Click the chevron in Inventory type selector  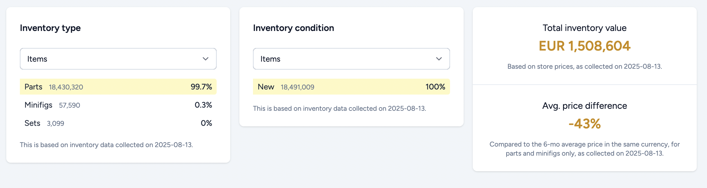click(206, 59)
